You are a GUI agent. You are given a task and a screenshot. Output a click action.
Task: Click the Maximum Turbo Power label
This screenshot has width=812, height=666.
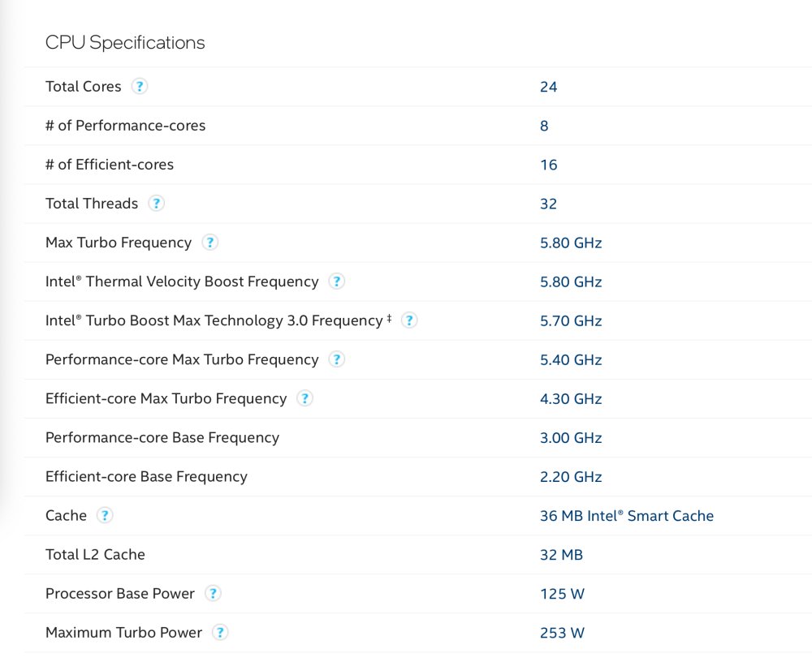123,633
